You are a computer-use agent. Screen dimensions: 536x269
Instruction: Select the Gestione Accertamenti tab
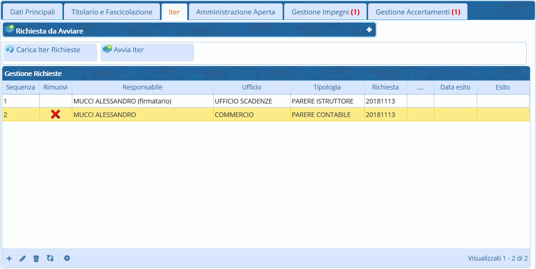coord(418,12)
